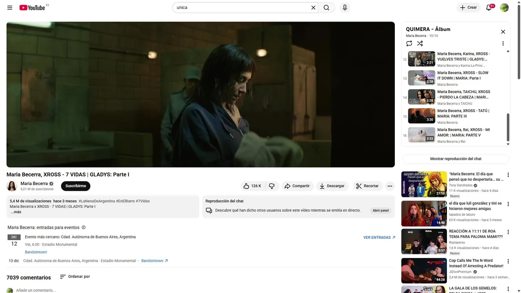This screenshot has height=293, width=521.
Task: Start voice search with the microphone
Action: tap(345, 8)
